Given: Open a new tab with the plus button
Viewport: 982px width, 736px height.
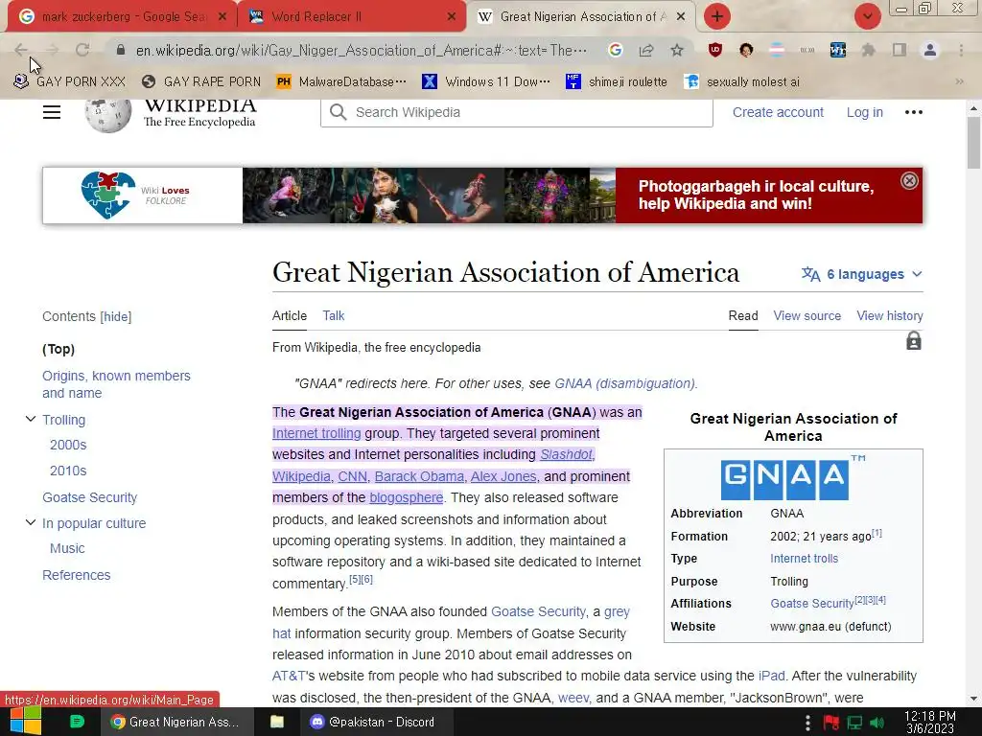Looking at the screenshot, I should (717, 16).
